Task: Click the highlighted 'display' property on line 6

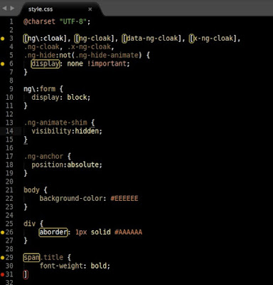Action: tap(45, 63)
